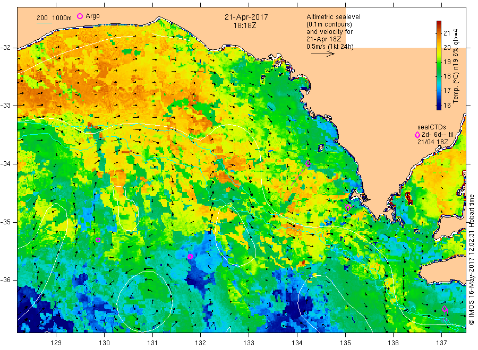The height and width of the screenshot is (350, 478).
Task: Click the colorbar value "17"
Action: pos(447,90)
